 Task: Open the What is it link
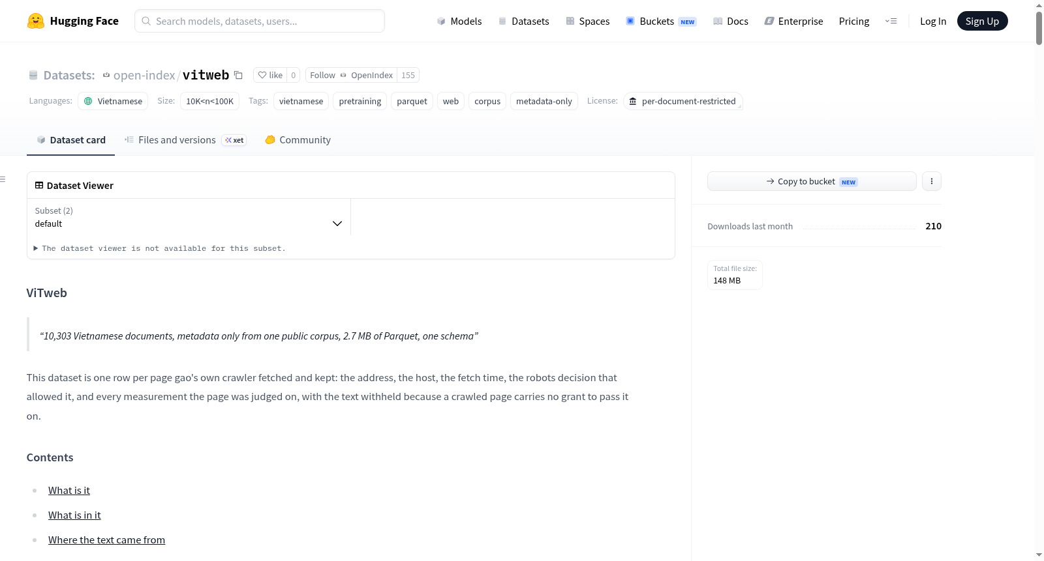point(69,491)
